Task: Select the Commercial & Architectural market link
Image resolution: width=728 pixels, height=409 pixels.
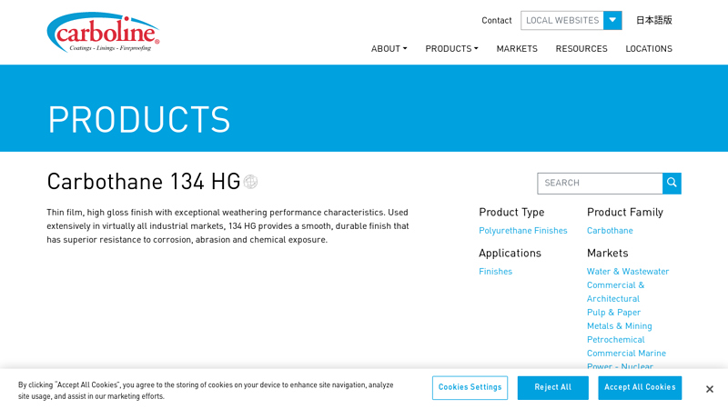Action: pyautogui.click(x=616, y=292)
